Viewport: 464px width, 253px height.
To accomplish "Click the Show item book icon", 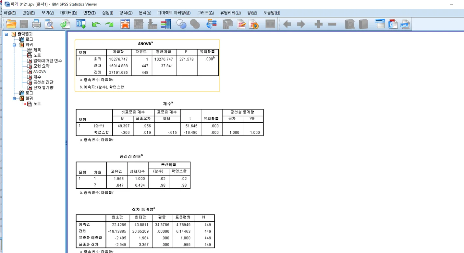I will (349, 24).
